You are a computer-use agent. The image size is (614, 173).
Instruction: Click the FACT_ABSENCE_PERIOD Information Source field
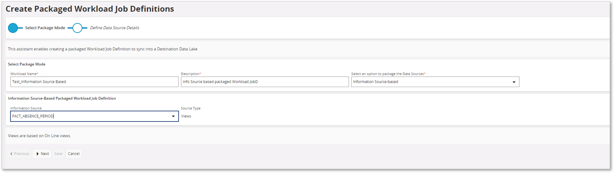click(x=94, y=116)
